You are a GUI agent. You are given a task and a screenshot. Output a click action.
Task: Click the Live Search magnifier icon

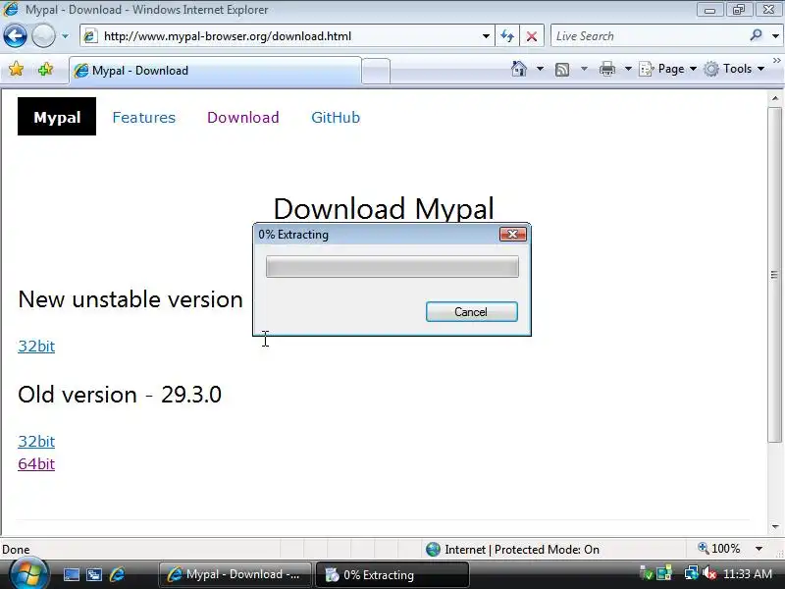point(756,35)
